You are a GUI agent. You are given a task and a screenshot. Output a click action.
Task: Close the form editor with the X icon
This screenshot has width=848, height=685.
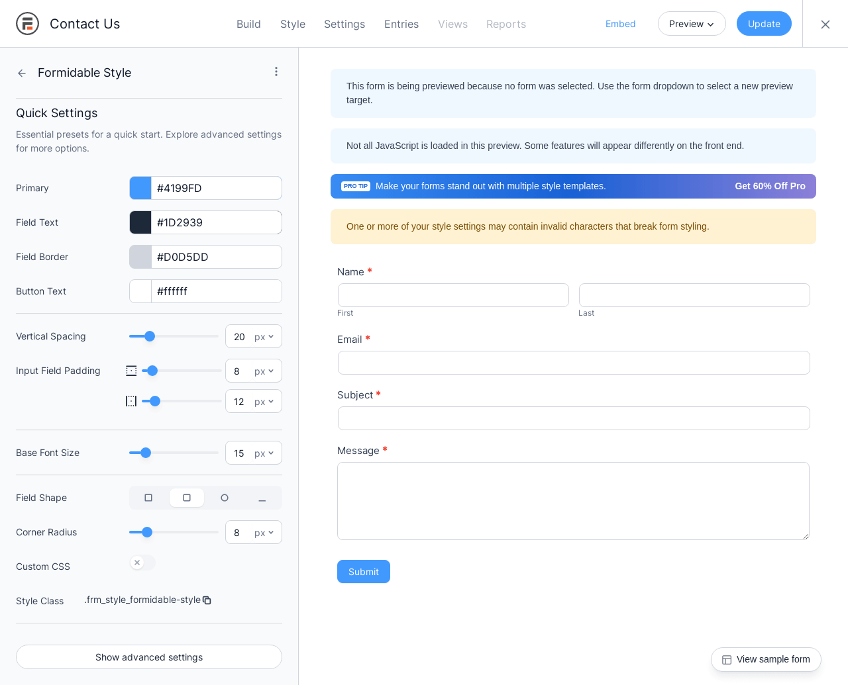825,24
